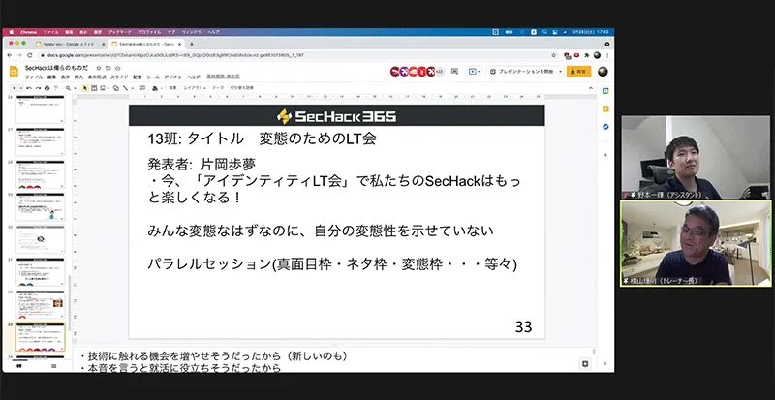This screenshot has width=775, height=400.
Task: Open the Slides 挿入 menu
Action: pyautogui.click(x=78, y=77)
